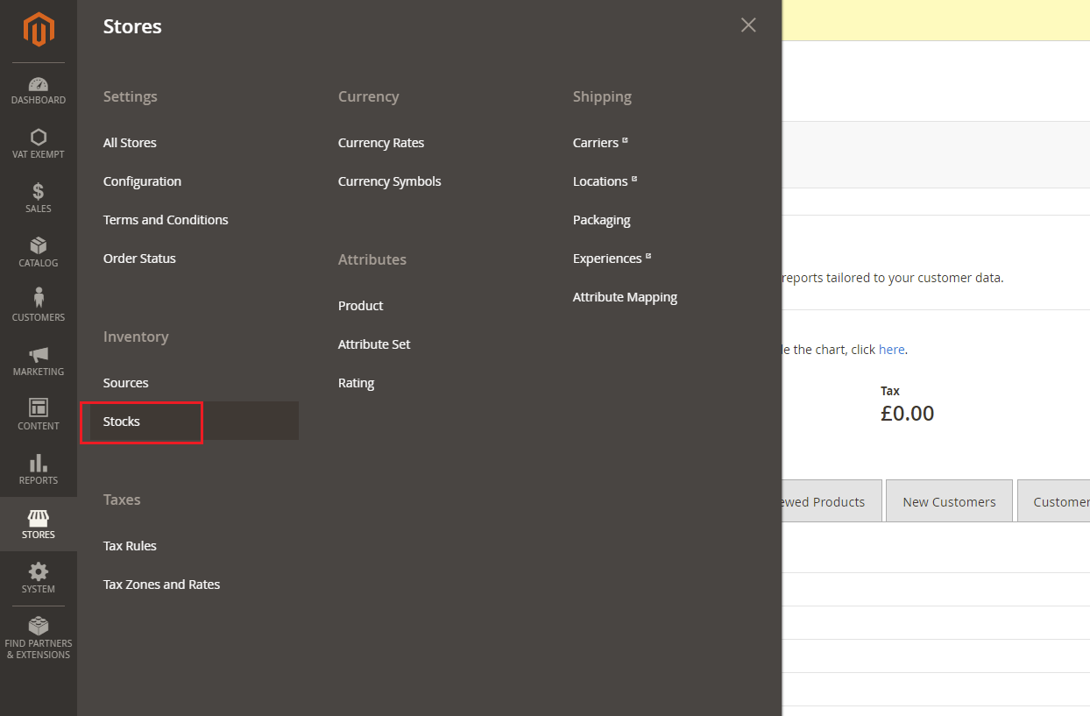
Task: Open Carriers under Shipping
Action: 596,143
